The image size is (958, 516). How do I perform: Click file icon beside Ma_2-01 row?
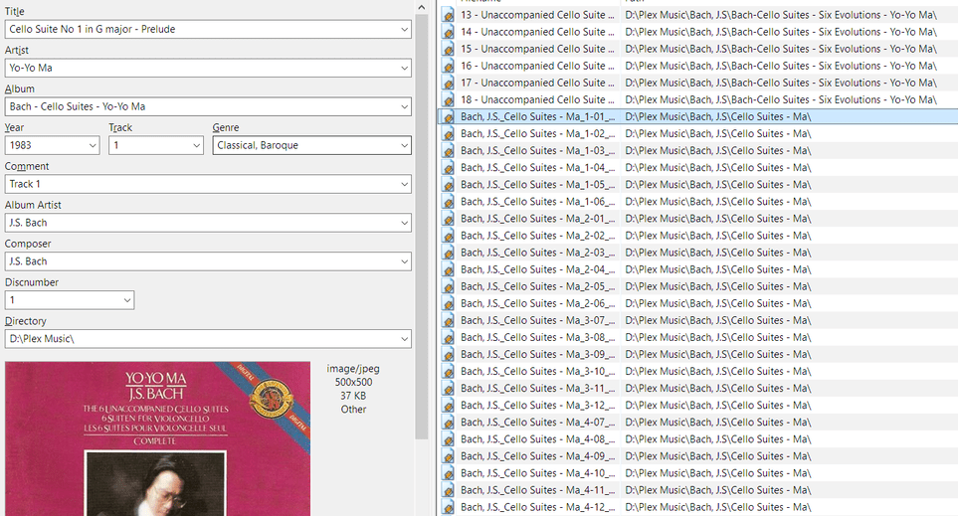[x=448, y=219]
